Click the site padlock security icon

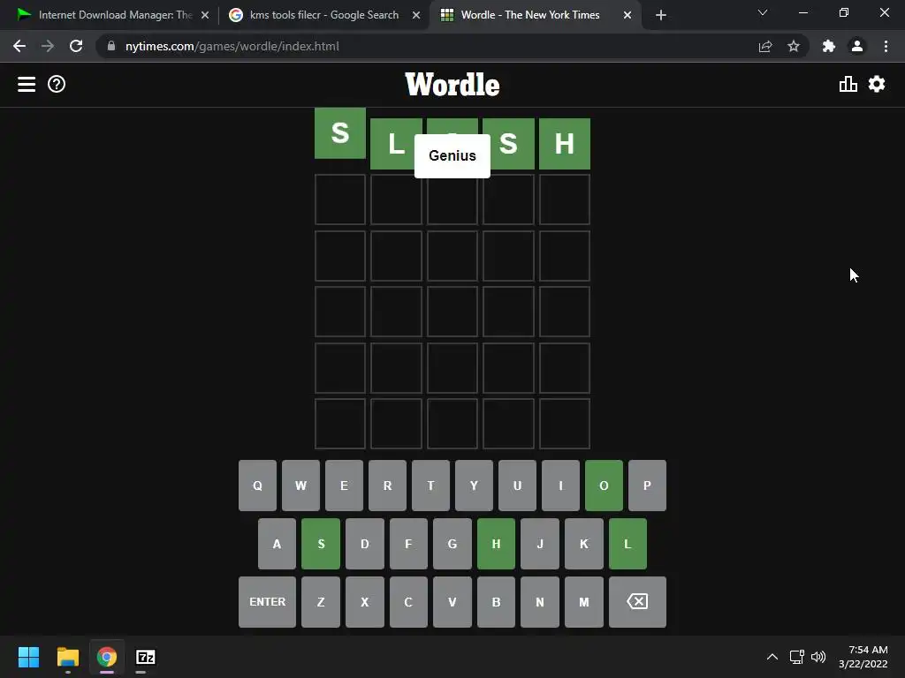click(x=111, y=46)
